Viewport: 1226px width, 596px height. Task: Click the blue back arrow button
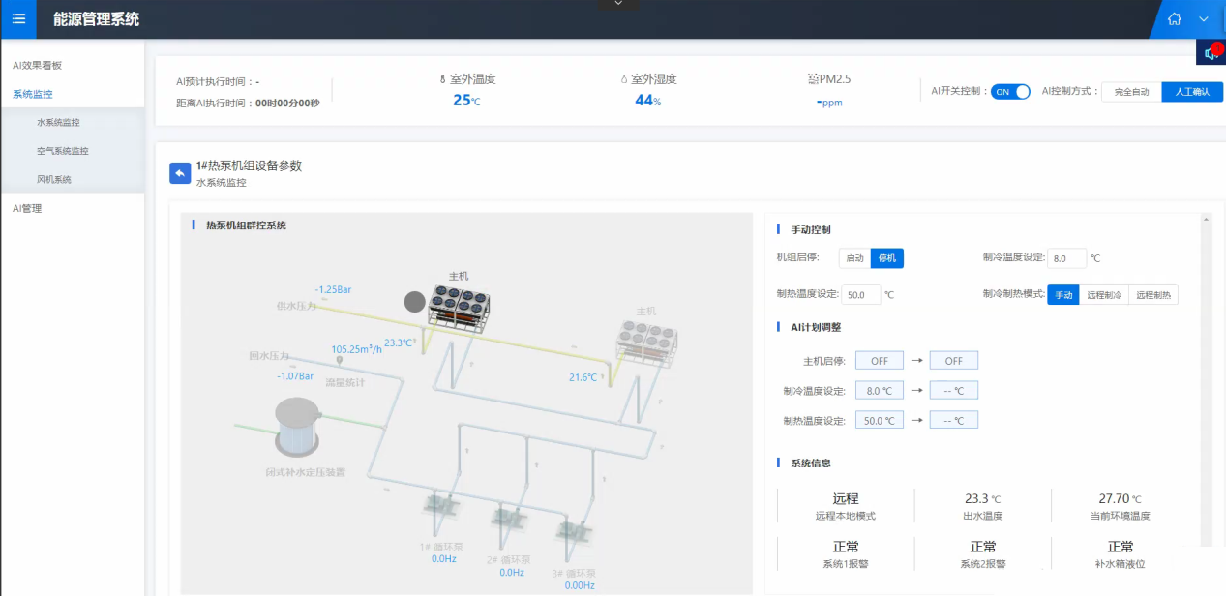pyautogui.click(x=180, y=173)
